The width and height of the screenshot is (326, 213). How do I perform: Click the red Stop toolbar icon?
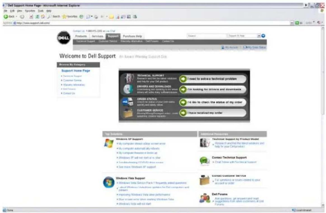[31, 16]
